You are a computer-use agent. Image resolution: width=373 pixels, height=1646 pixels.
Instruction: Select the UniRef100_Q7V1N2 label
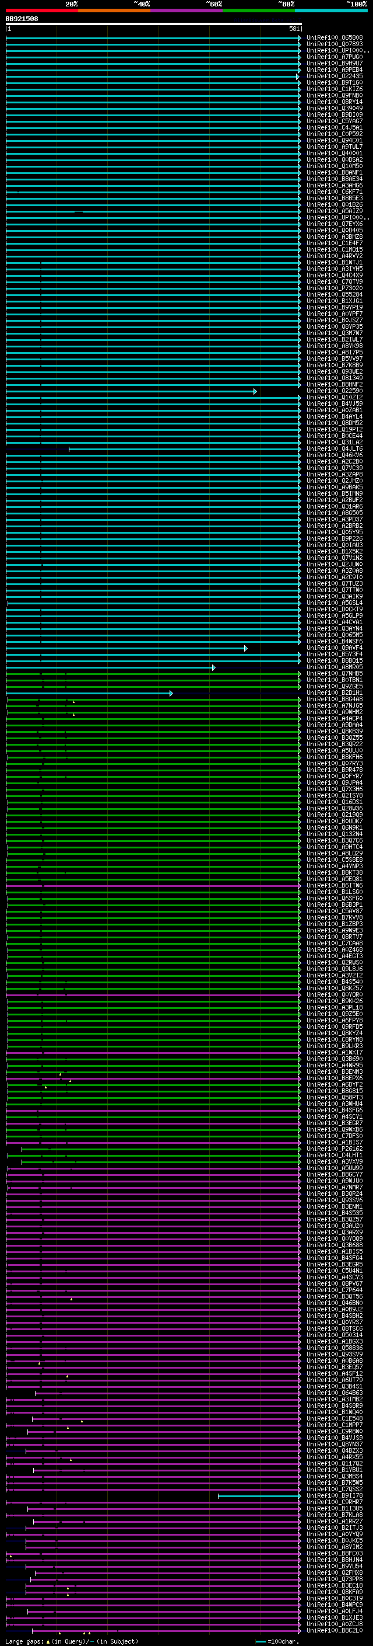[335, 558]
